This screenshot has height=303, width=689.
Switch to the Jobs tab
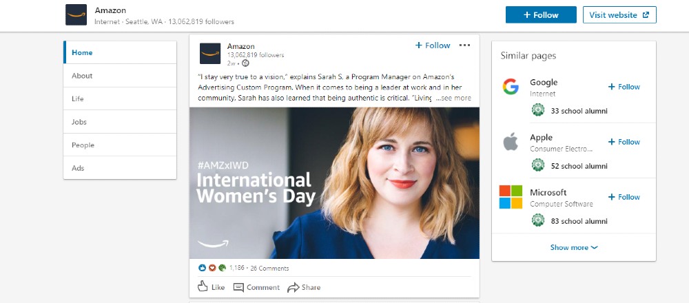coord(79,122)
